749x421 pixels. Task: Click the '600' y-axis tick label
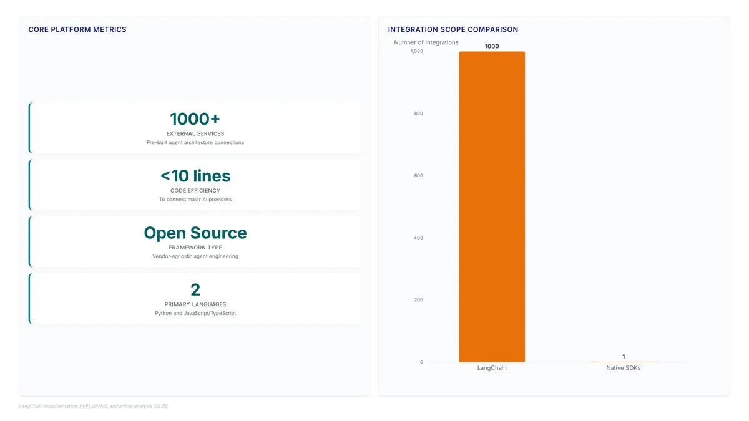coord(418,176)
